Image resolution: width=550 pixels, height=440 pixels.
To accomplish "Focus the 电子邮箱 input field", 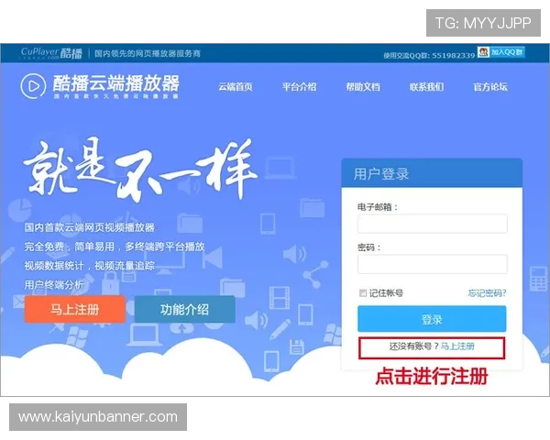I will [432, 224].
